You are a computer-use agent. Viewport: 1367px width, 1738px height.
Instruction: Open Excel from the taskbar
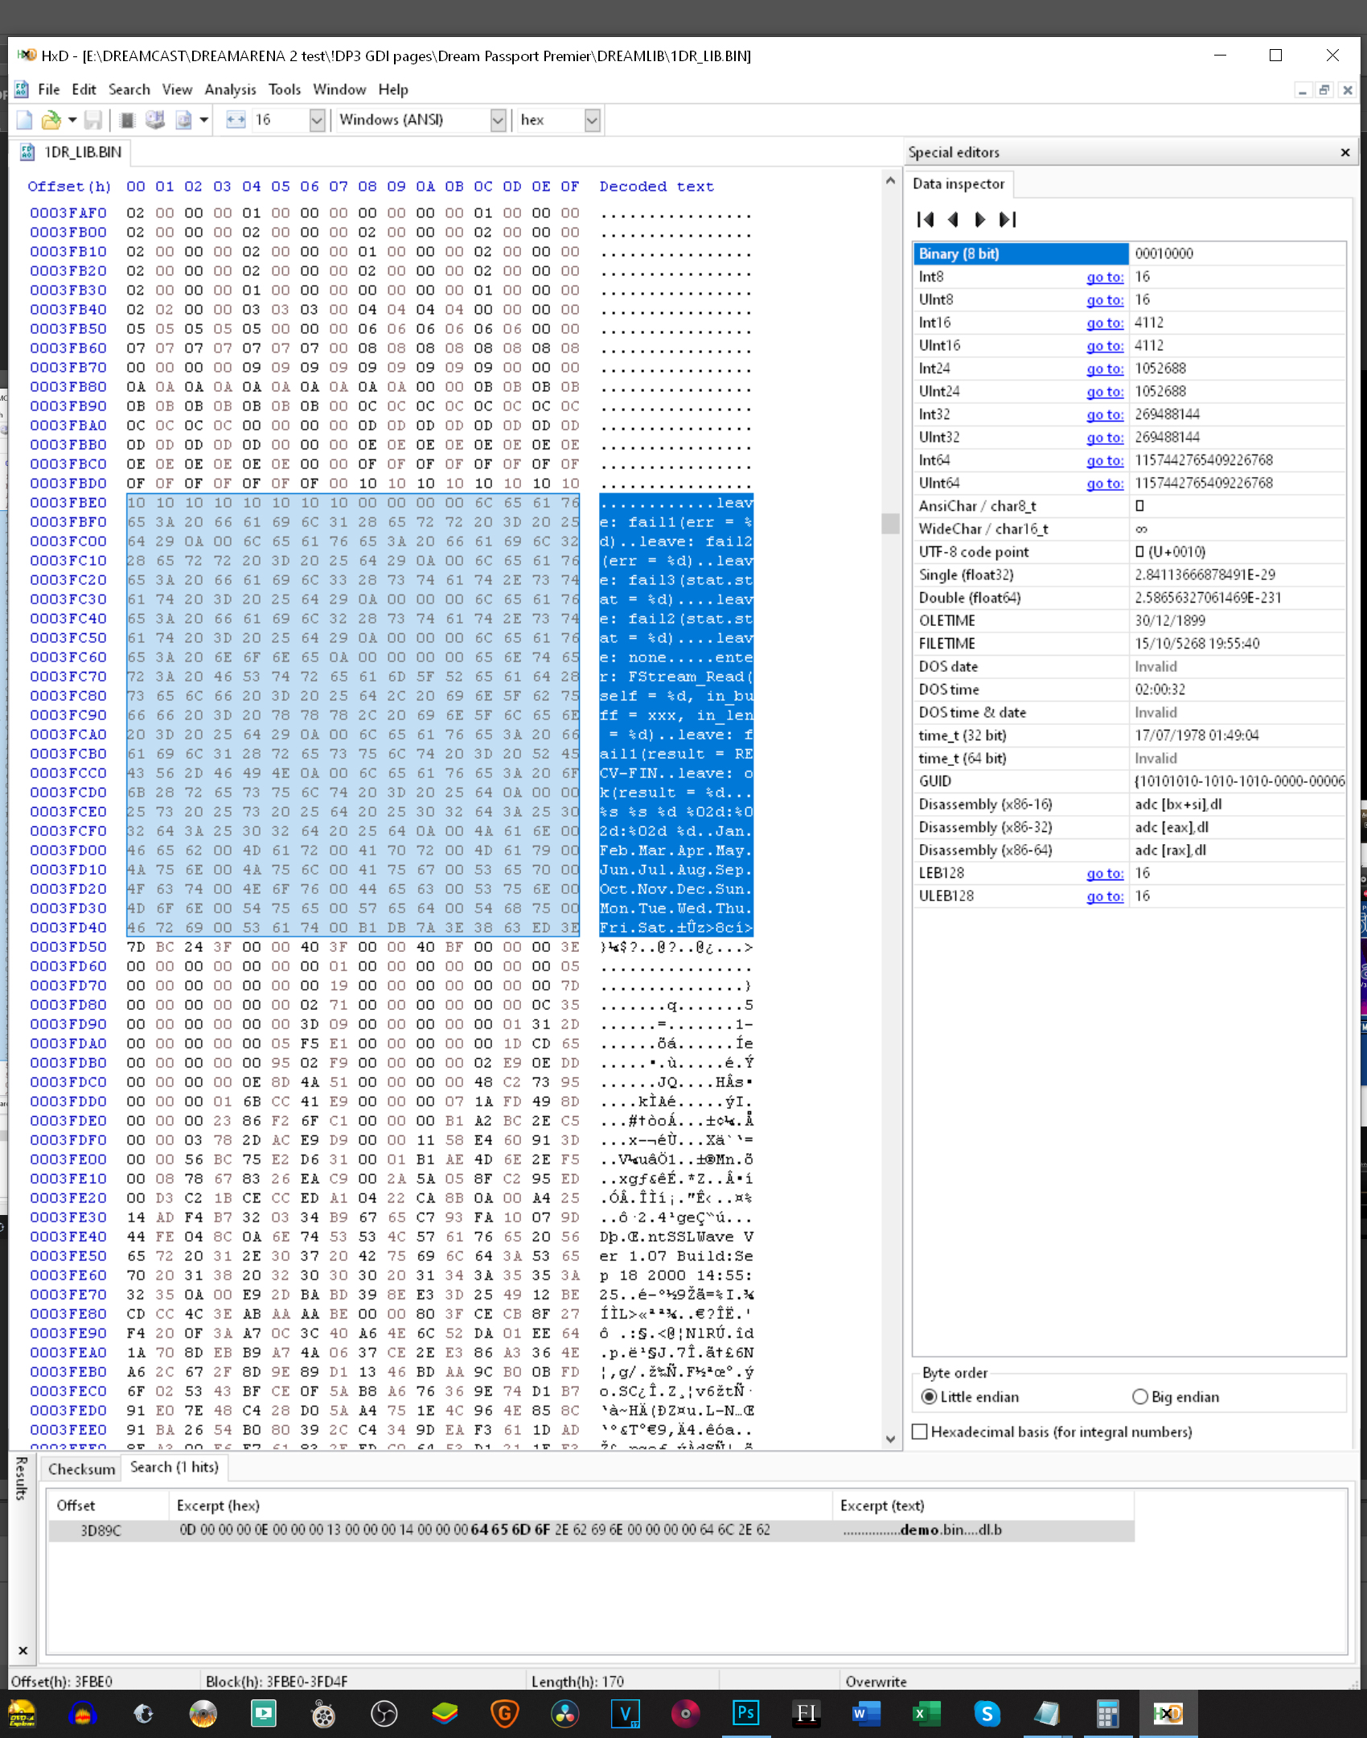pos(926,1713)
